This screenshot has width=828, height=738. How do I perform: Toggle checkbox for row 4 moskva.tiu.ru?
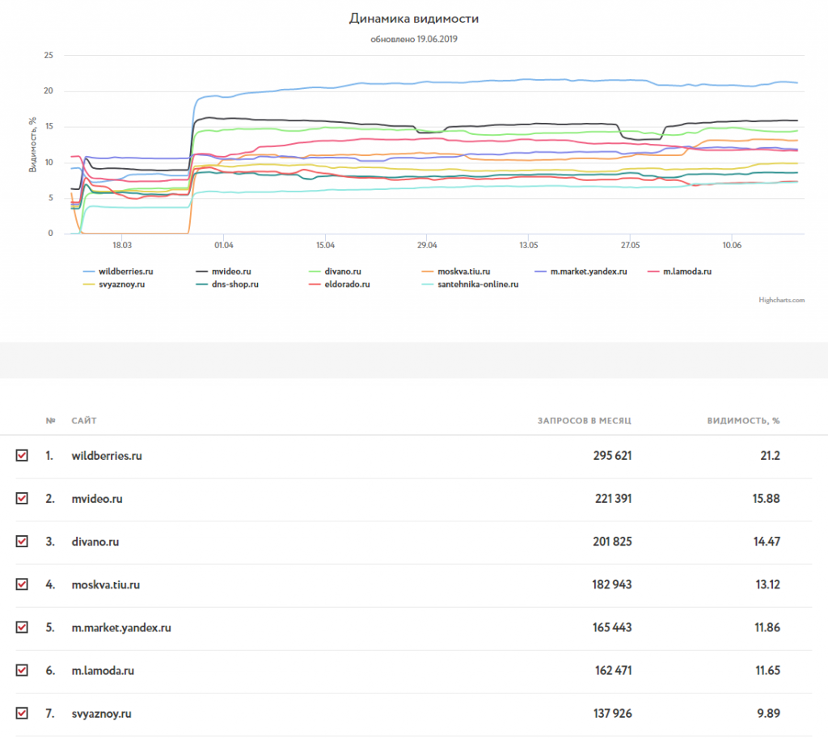point(22,584)
